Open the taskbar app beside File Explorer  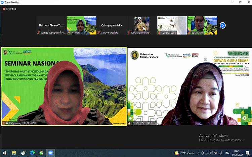(x=23, y=153)
